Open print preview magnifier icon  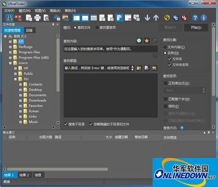tap(46, 18)
